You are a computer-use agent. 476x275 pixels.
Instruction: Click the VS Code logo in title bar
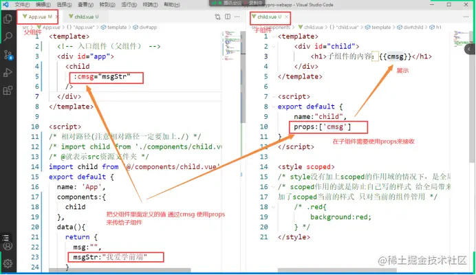point(6,5)
